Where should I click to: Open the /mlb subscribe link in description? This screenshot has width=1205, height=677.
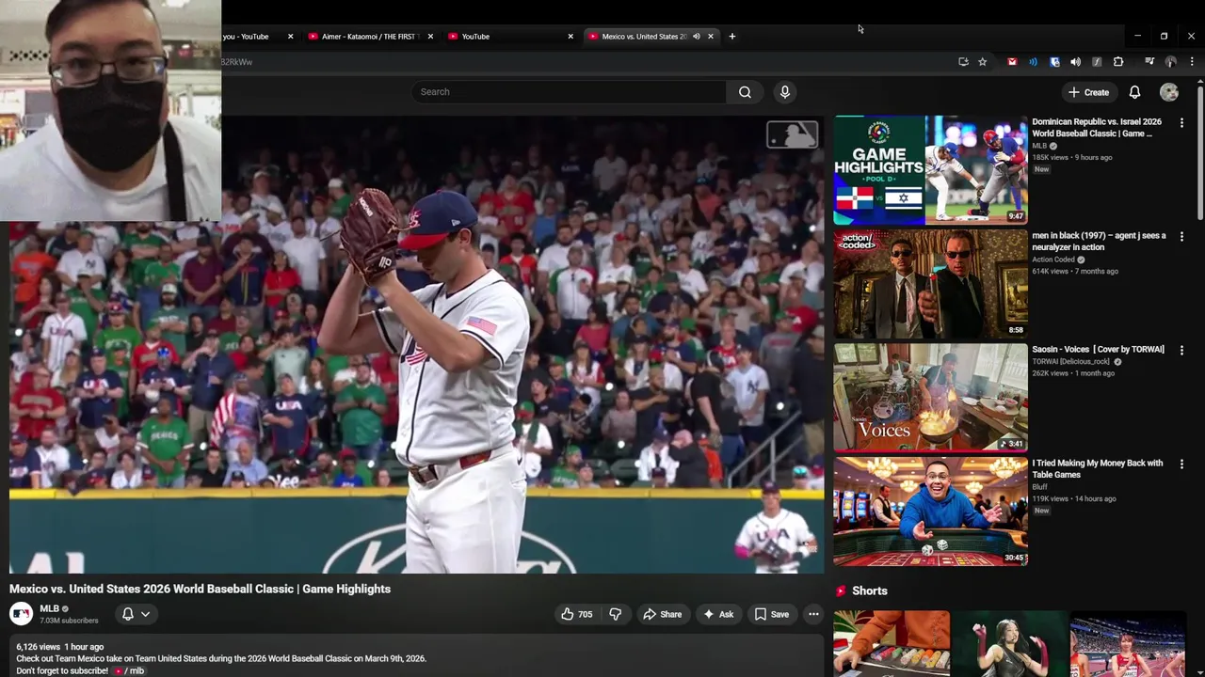click(x=129, y=670)
